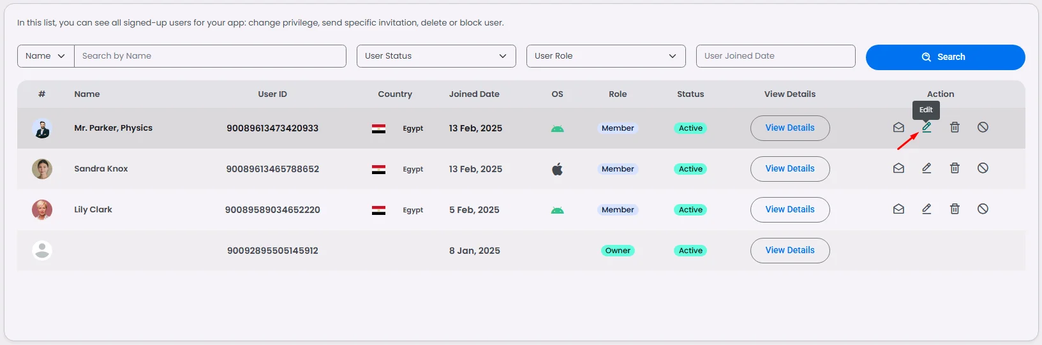Click the blue Search button

pos(945,57)
